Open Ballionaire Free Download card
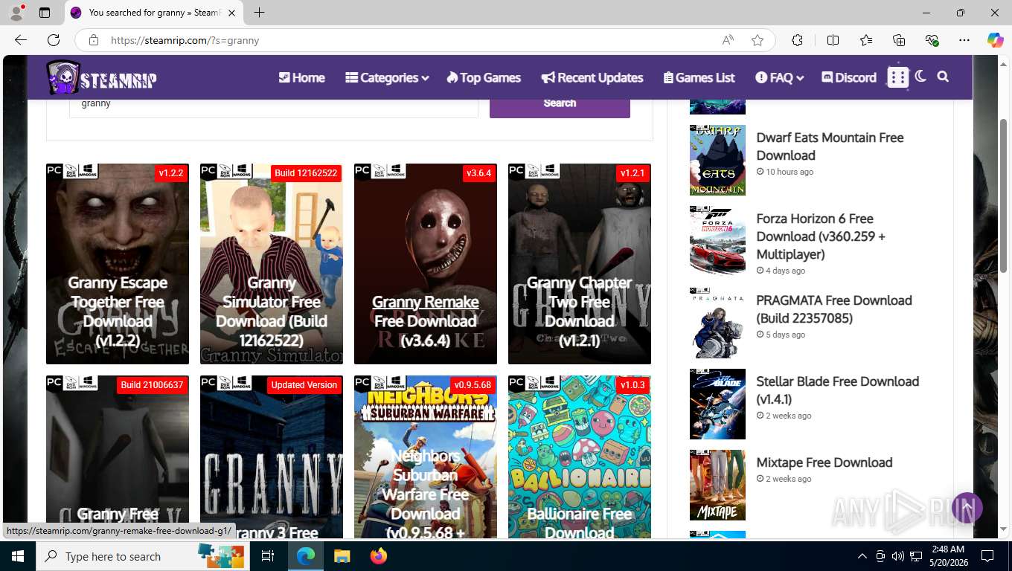 click(580, 457)
